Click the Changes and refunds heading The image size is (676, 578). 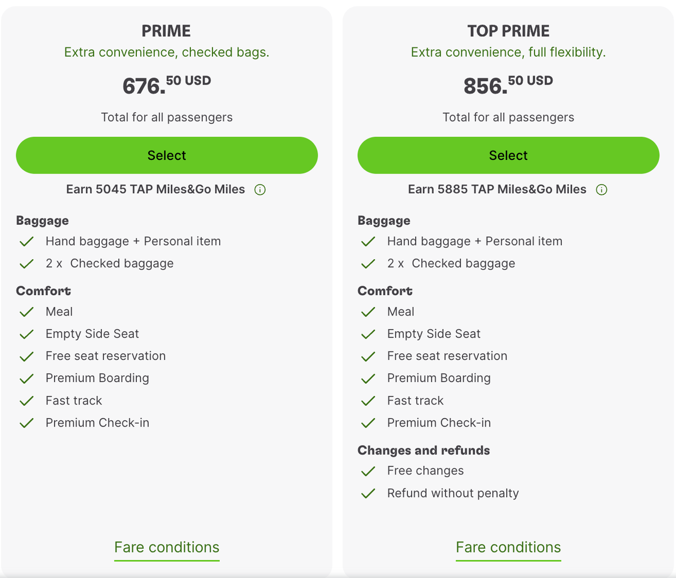[x=424, y=450]
